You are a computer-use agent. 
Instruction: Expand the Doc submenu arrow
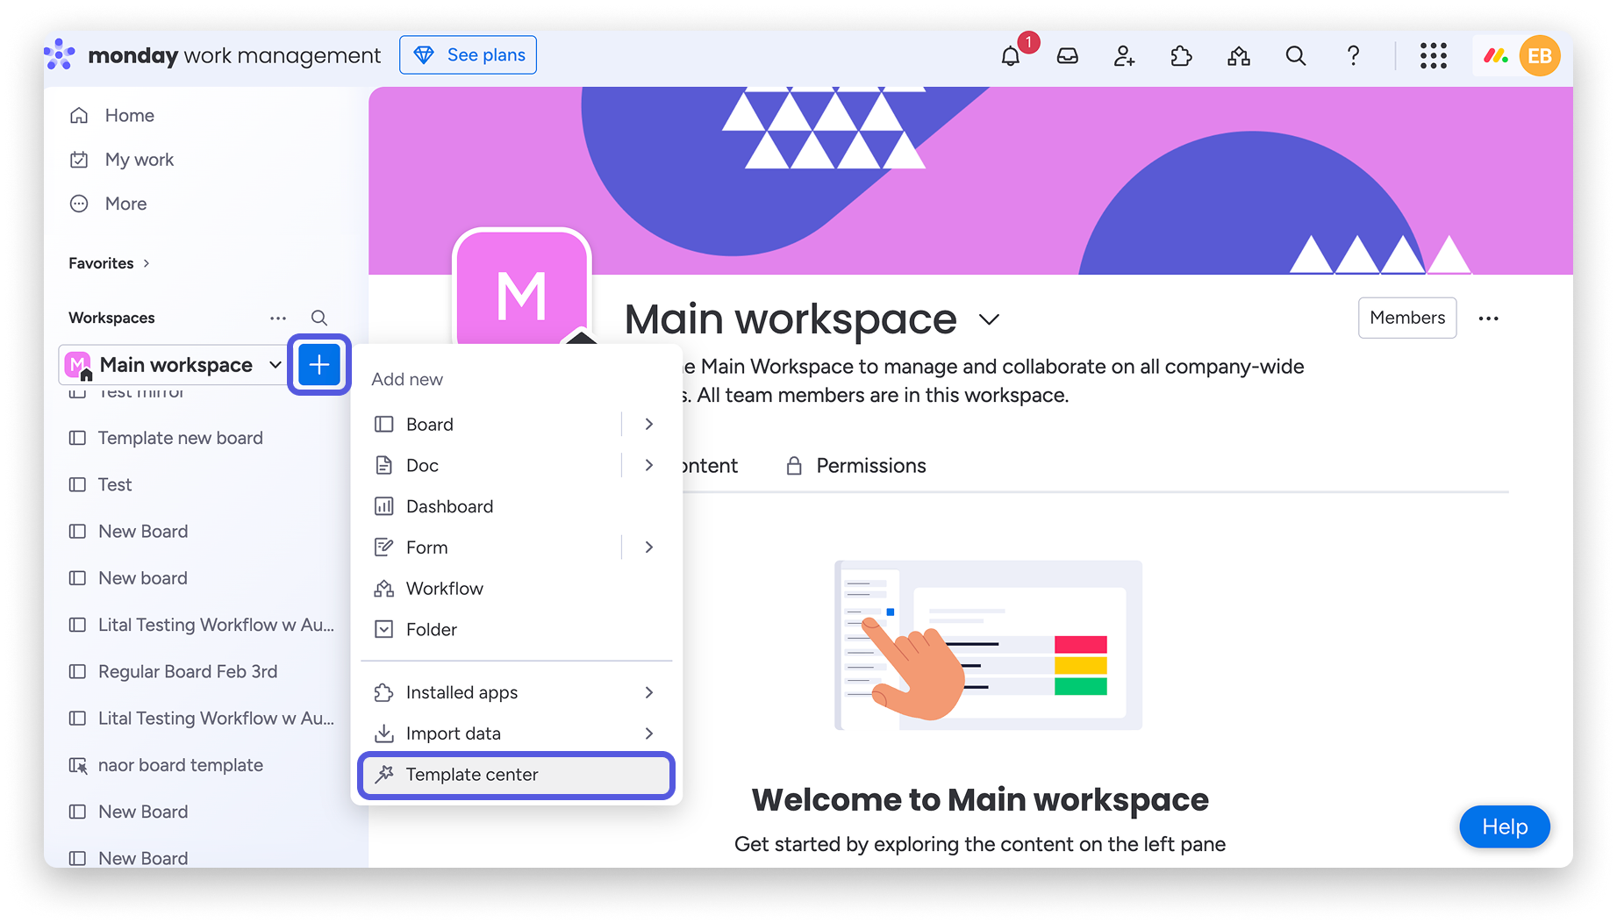(649, 466)
